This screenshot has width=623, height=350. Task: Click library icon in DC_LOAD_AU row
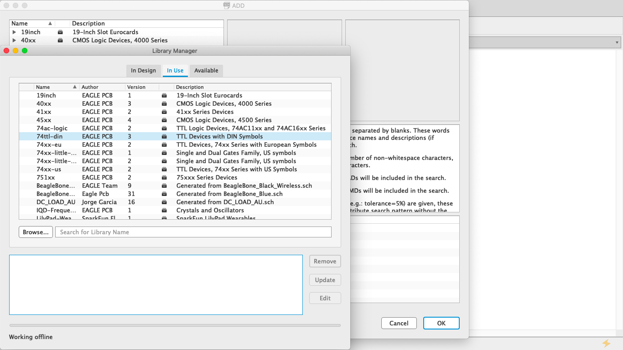coord(164,202)
